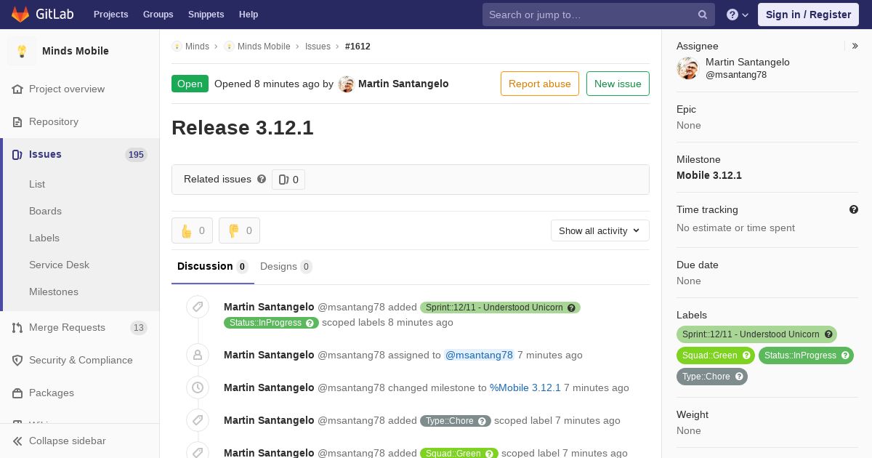The width and height of the screenshot is (872, 458).
Task: Open the Show all activity dropdown
Action: point(600,230)
